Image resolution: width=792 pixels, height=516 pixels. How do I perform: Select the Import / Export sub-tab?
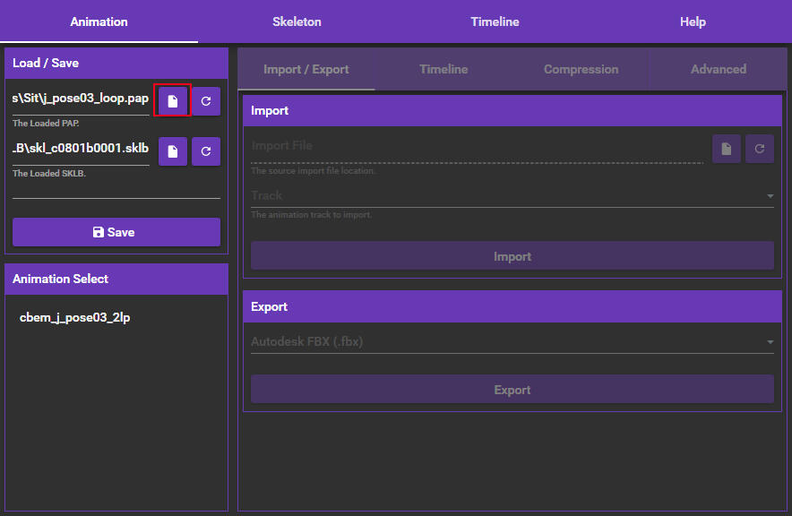(x=306, y=69)
